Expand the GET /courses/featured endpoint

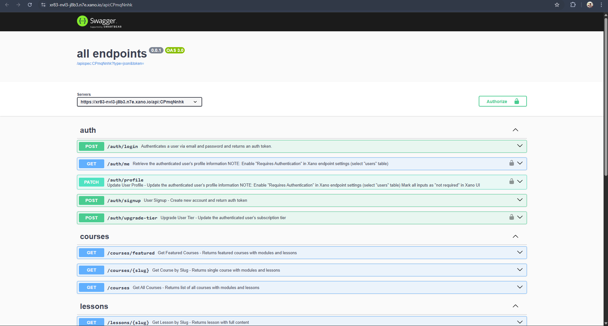[520, 252]
